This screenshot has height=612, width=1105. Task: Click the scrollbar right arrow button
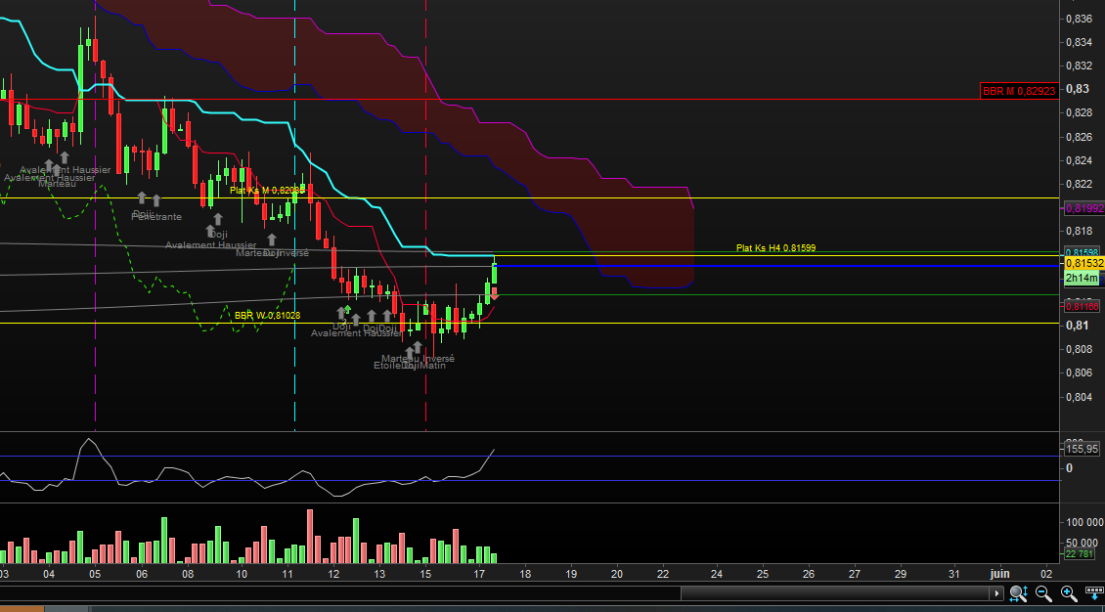[x=996, y=592]
